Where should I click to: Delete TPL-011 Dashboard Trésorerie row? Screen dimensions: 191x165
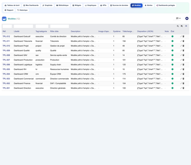183,41
